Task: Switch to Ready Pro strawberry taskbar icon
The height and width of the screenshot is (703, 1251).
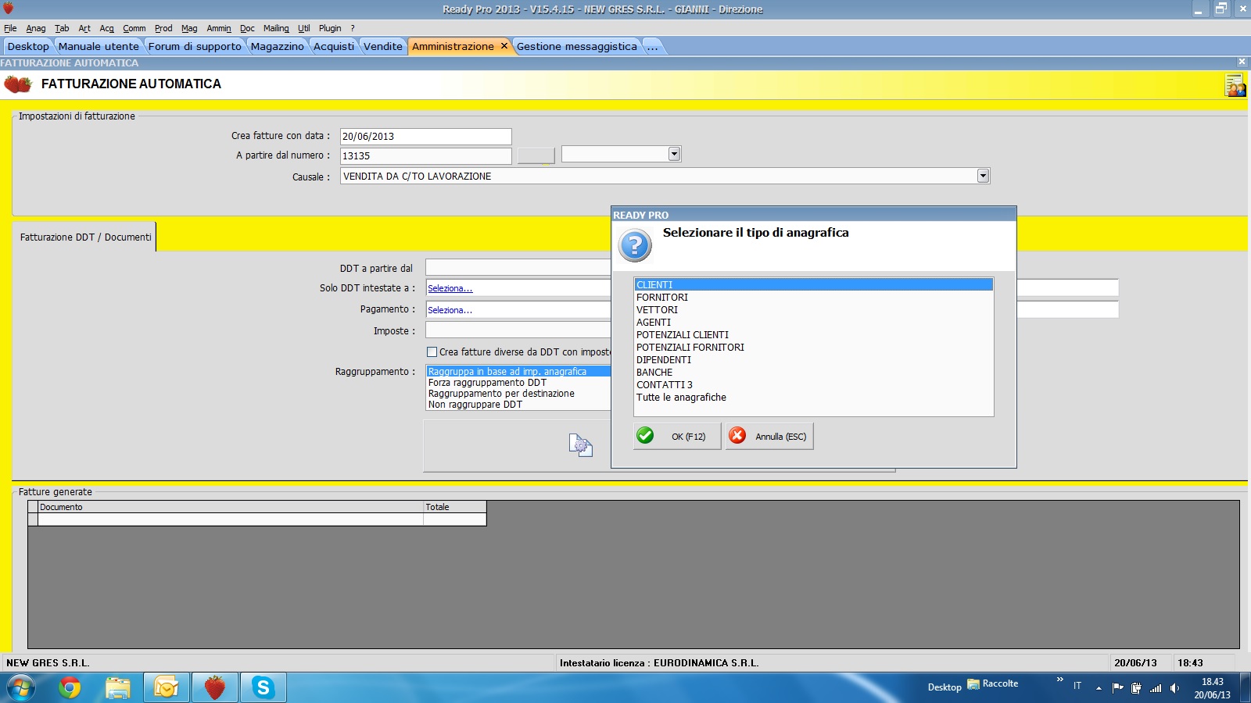Action: (214, 688)
